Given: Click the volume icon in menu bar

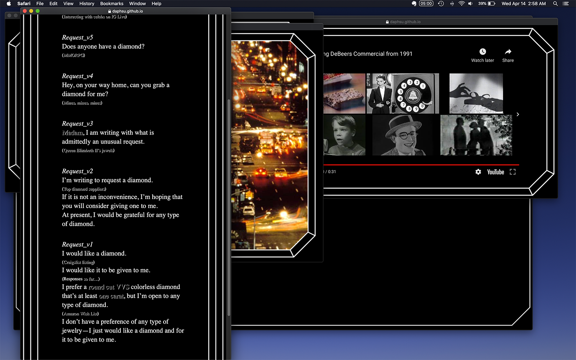Looking at the screenshot, I should [x=470, y=4].
